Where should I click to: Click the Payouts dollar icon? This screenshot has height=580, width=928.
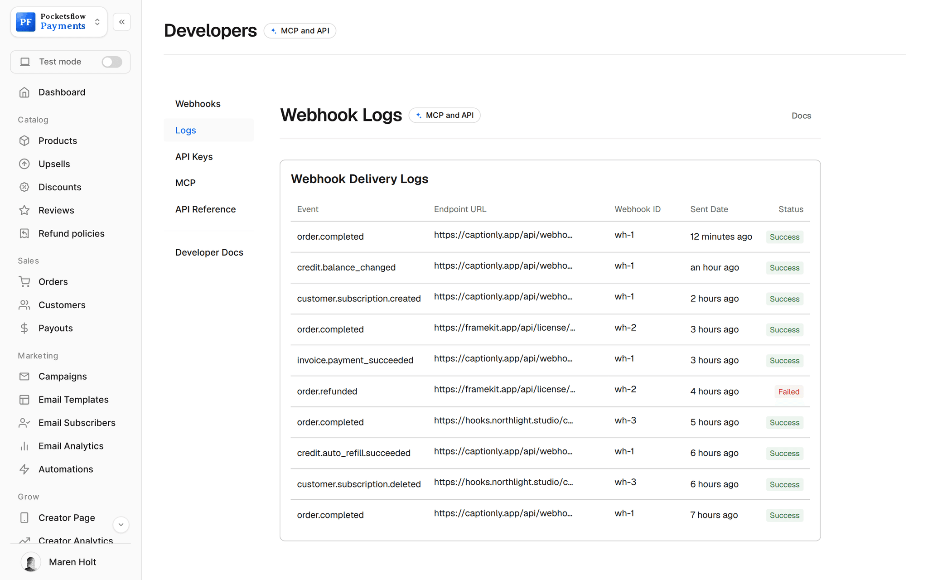point(24,328)
